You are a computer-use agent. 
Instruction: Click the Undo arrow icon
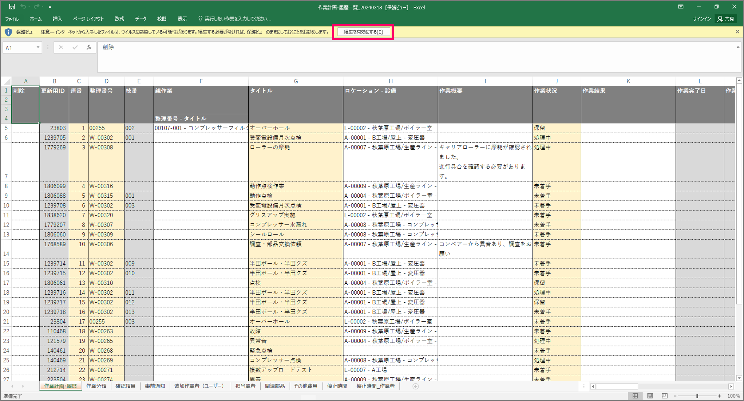click(23, 7)
